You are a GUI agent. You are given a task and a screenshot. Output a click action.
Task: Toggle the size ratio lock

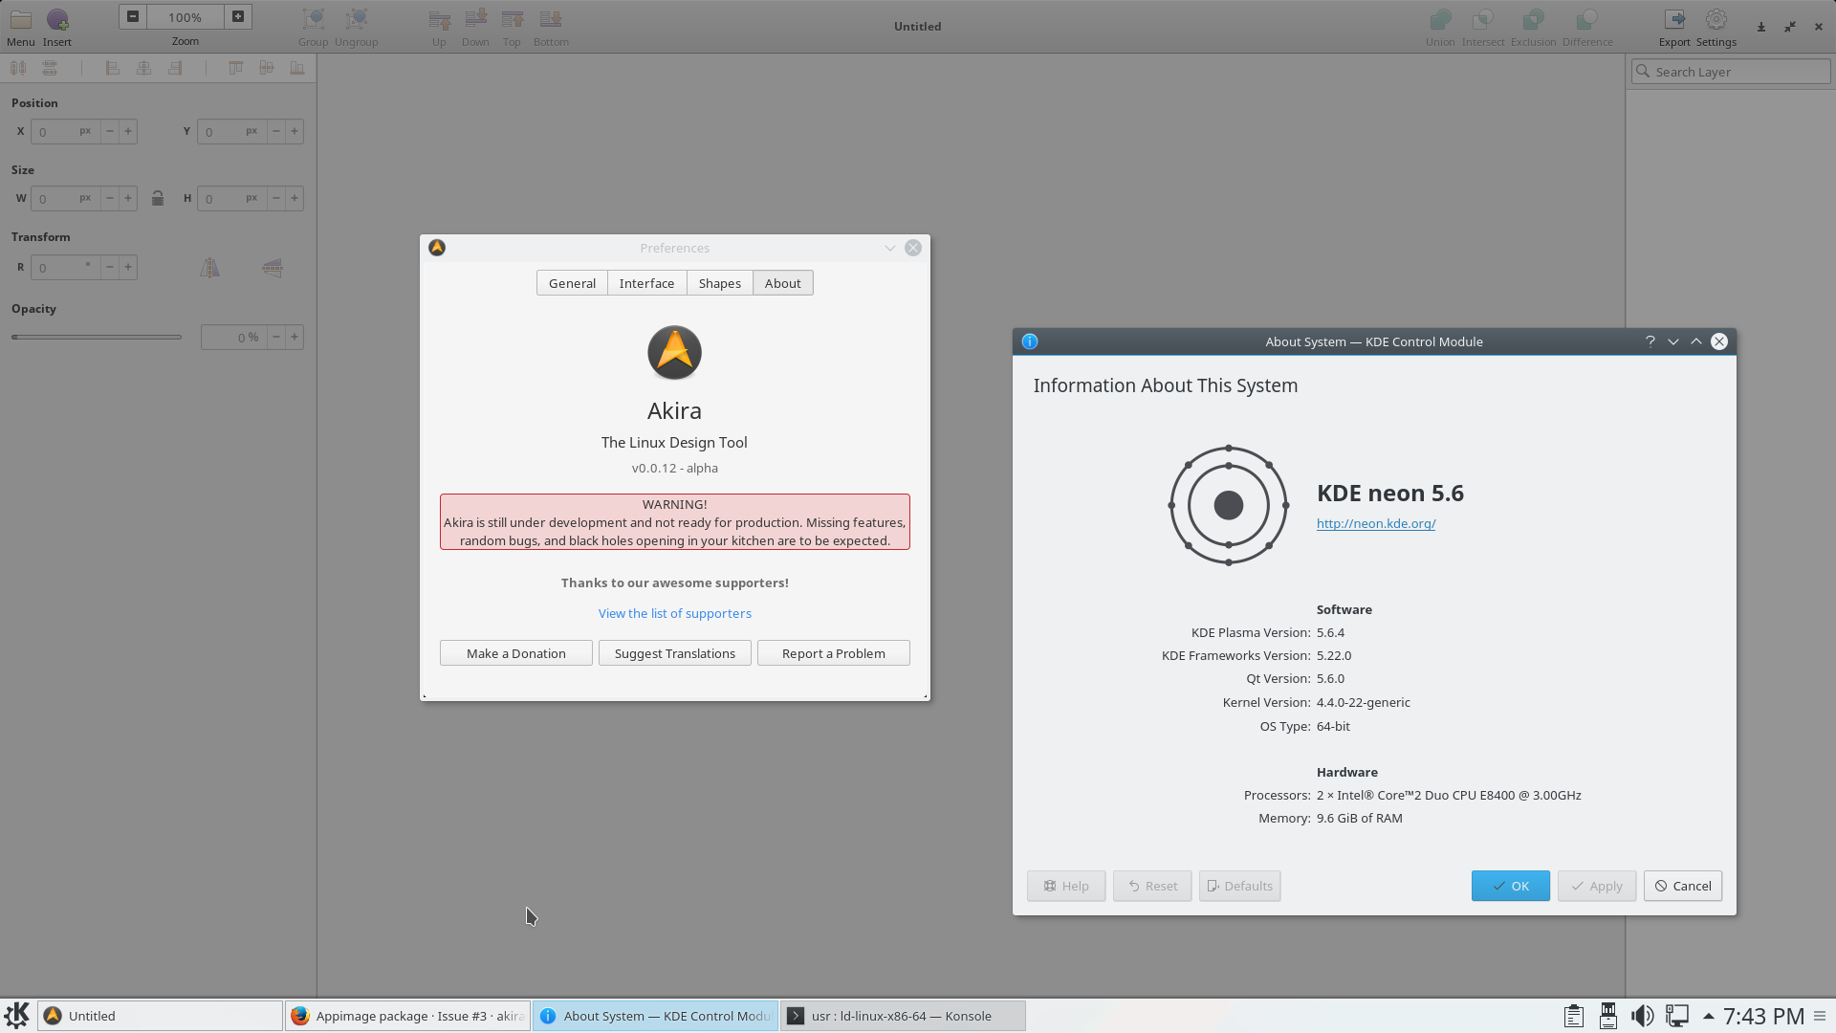(158, 198)
